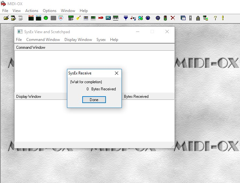Click the red X panic icon

click(x=173, y=18)
